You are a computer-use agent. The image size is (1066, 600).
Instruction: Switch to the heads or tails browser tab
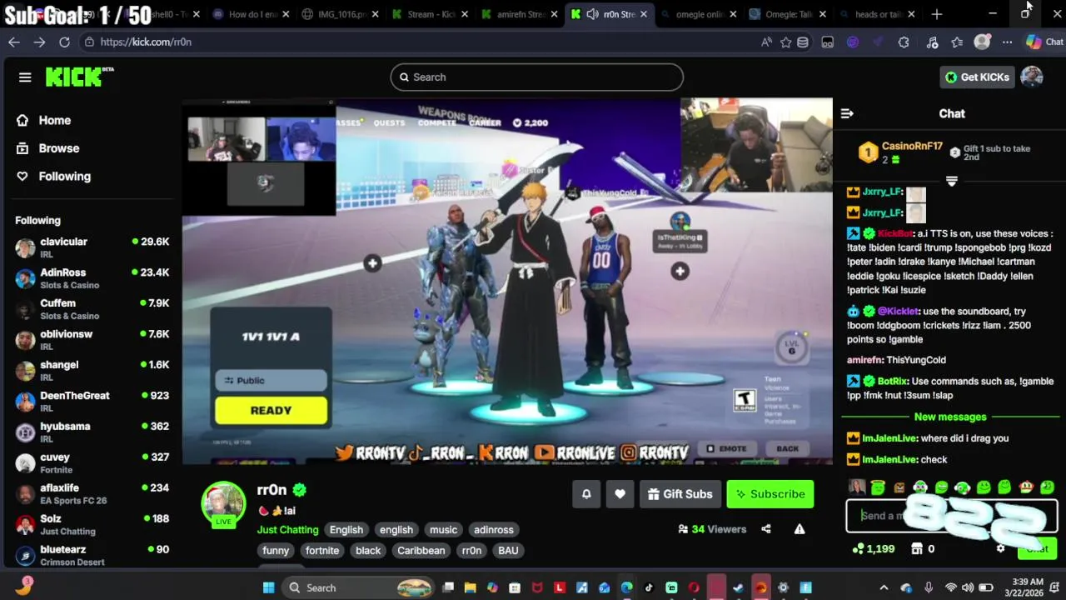[878, 14]
